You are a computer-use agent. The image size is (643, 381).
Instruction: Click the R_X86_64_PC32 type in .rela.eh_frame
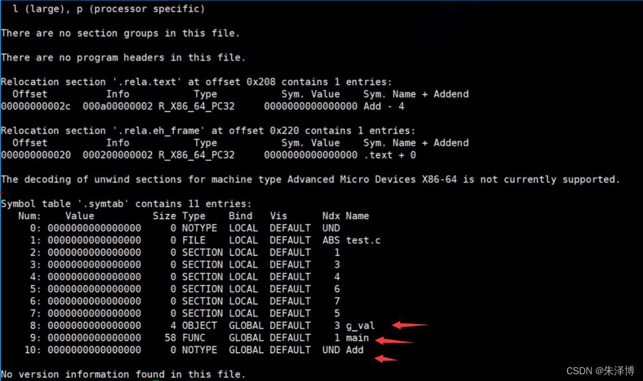pos(196,155)
